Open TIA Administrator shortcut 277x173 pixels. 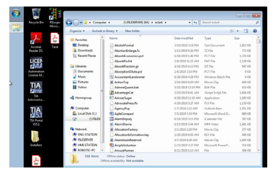(x=36, y=91)
